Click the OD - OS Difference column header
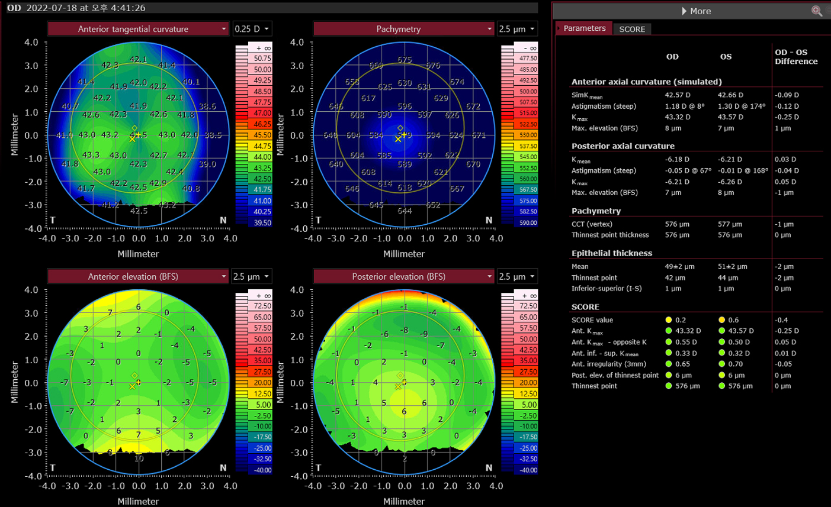The image size is (831, 507). (x=796, y=57)
